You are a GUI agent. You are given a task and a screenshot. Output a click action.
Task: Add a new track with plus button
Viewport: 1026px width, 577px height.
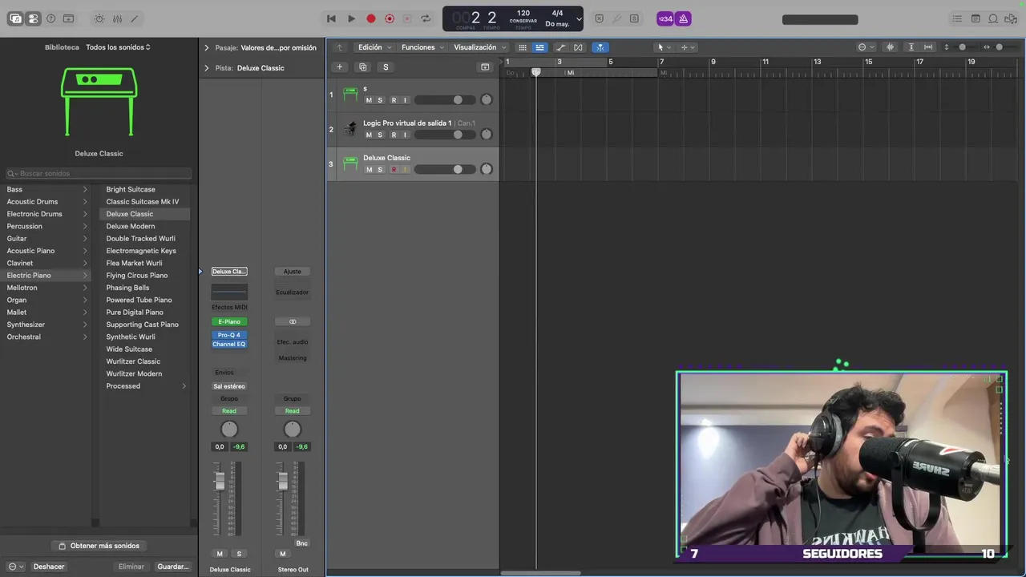[x=340, y=67]
